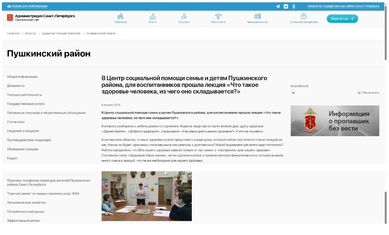Open the lecture photo under the article
389x235 pixels.
pyautogui.click(x=147, y=196)
